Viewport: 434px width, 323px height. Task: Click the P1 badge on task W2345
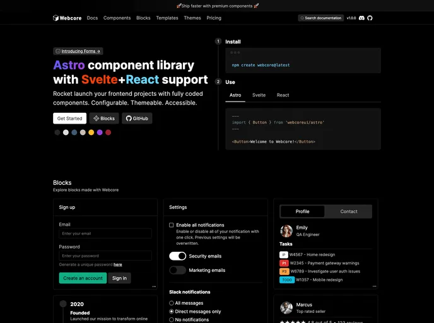pyautogui.click(x=284, y=263)
